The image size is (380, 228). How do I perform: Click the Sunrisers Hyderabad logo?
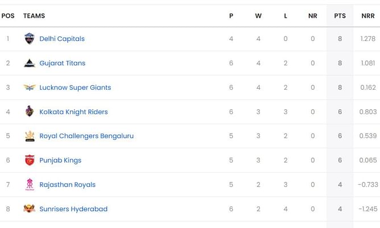pyautogui.click(x=30, y=208)
